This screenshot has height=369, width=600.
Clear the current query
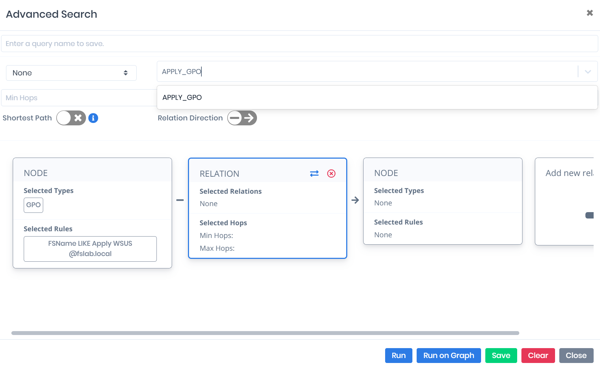pos(538,356)
